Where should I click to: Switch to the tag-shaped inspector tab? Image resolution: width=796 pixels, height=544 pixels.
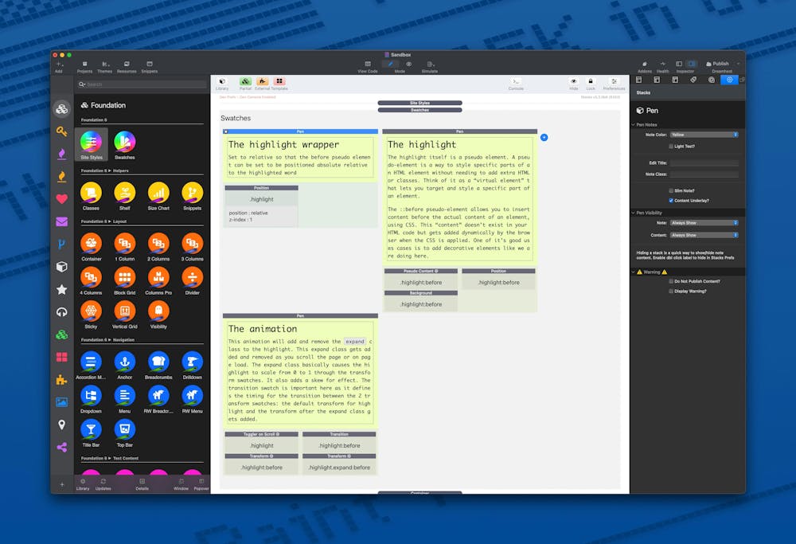point(693,80)
